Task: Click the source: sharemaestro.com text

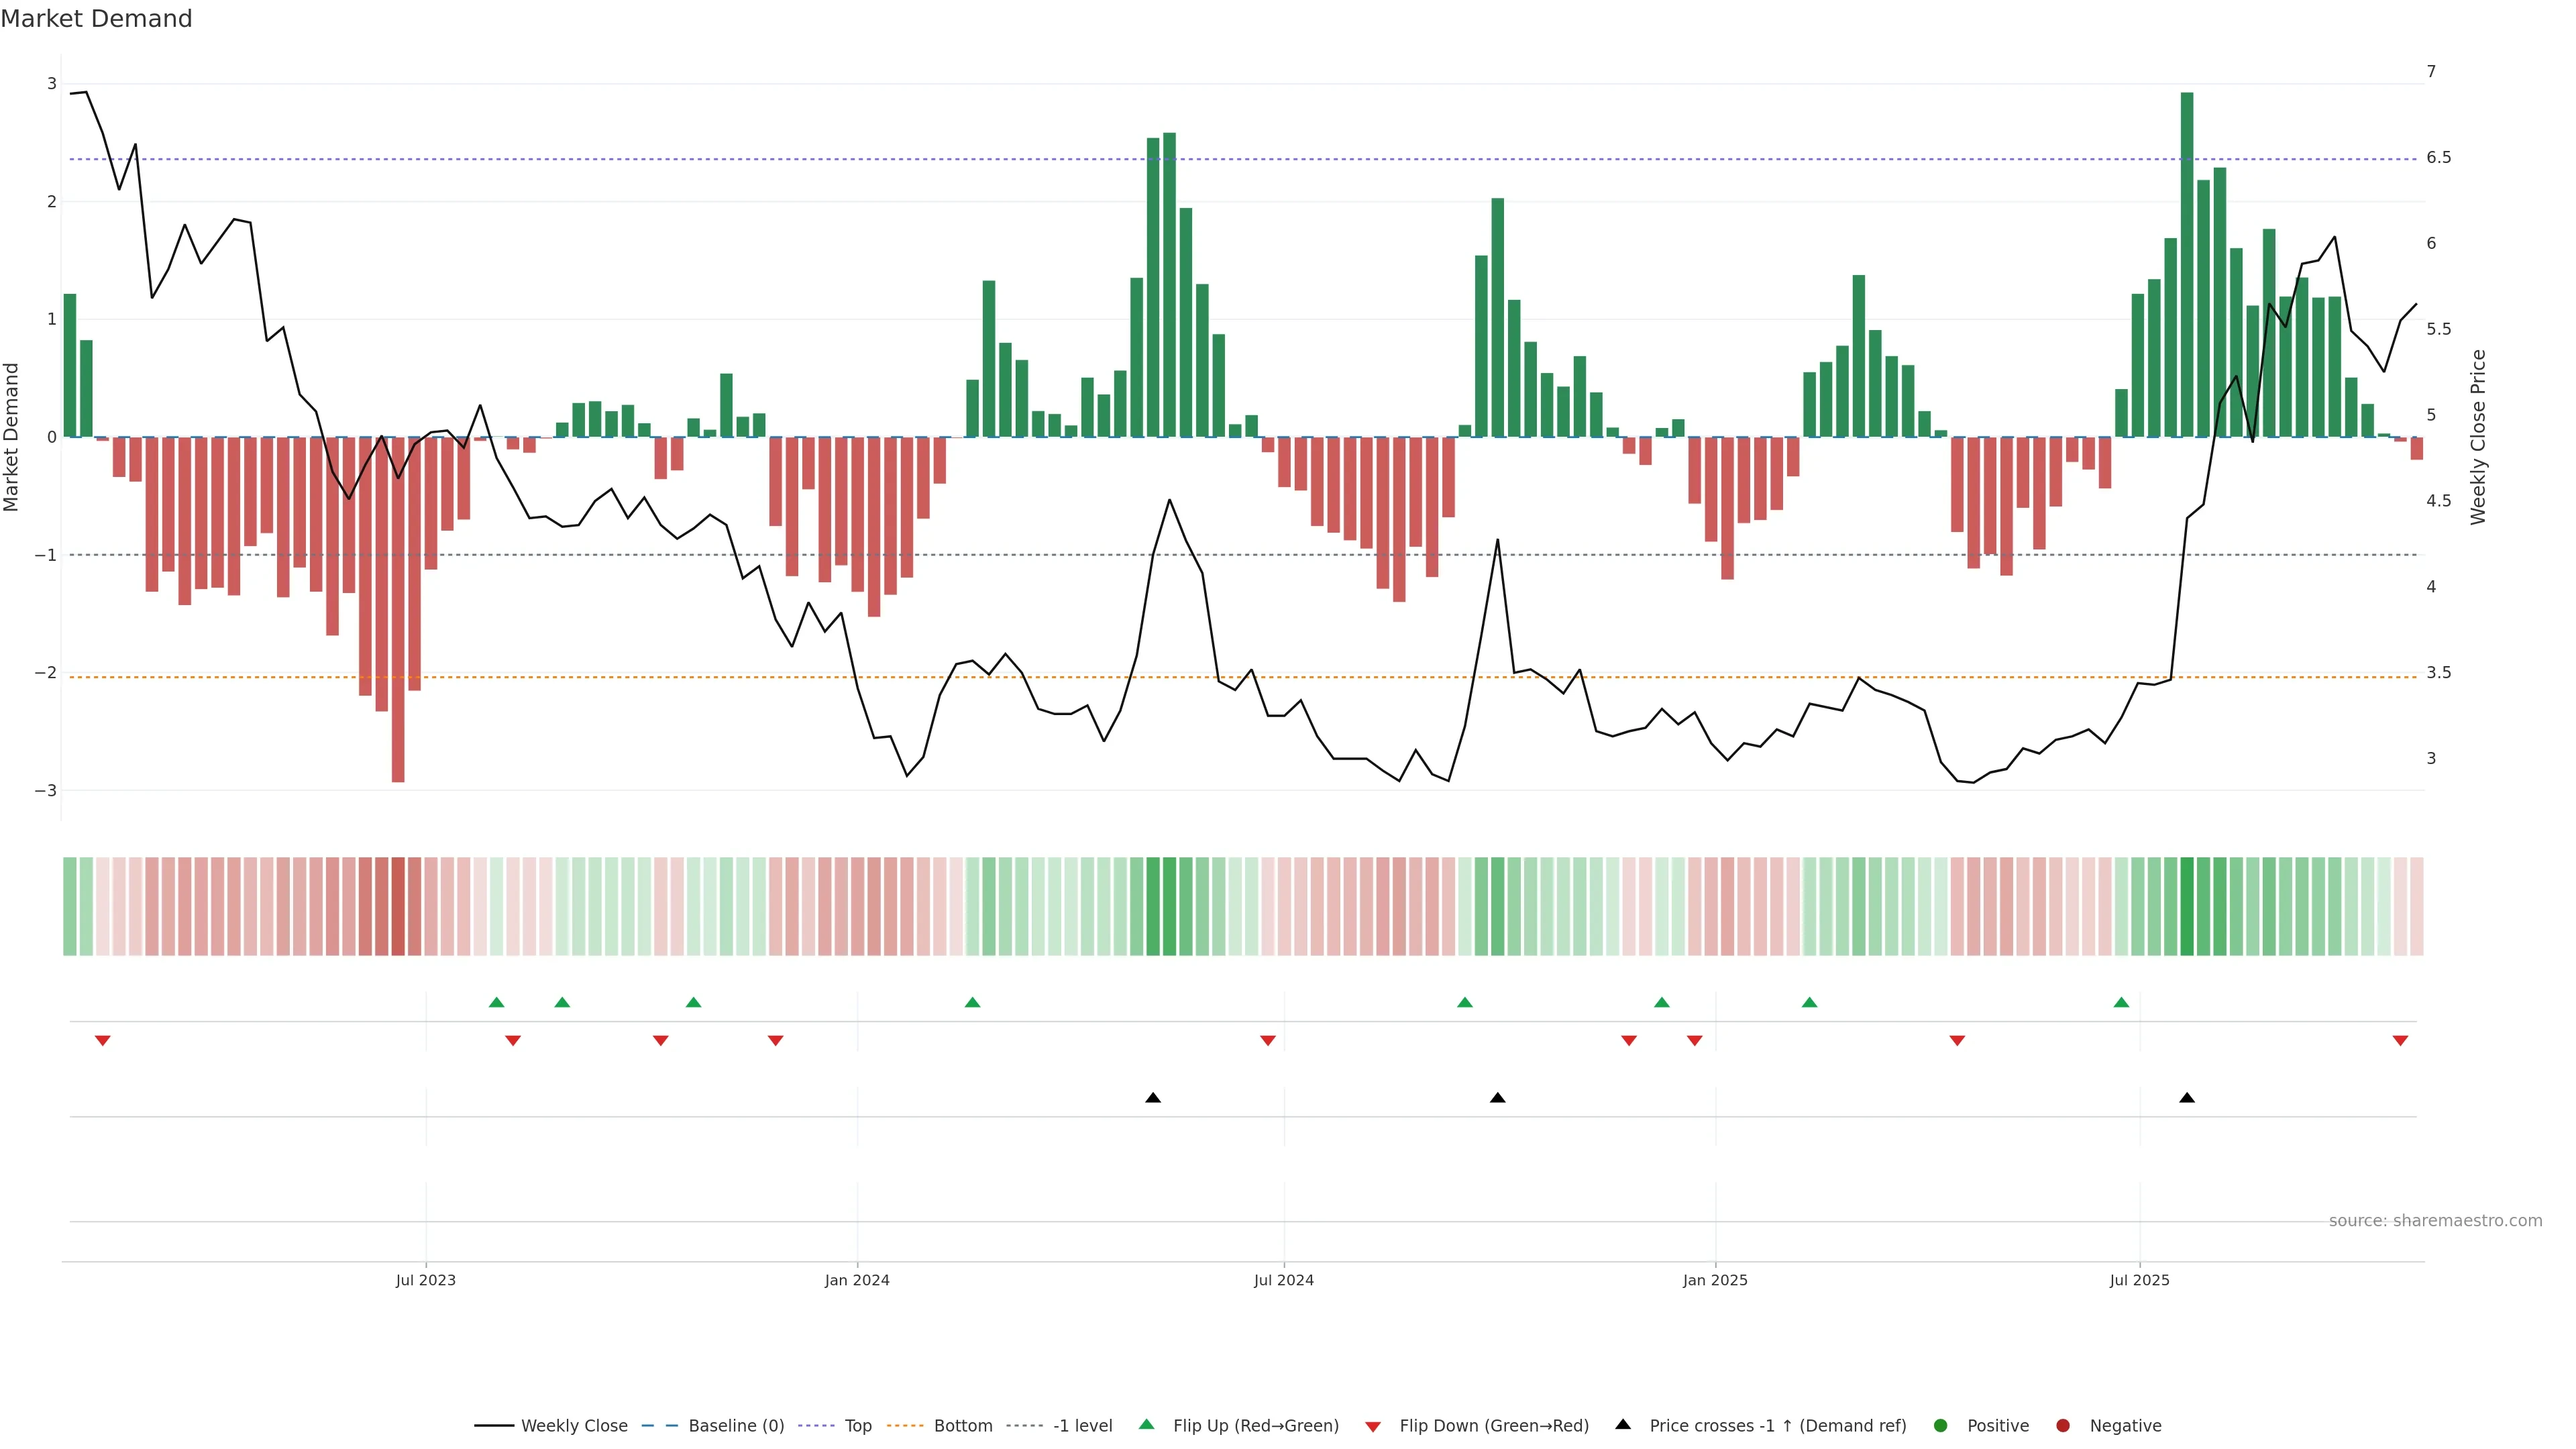Action: tap(2435, 1221)
